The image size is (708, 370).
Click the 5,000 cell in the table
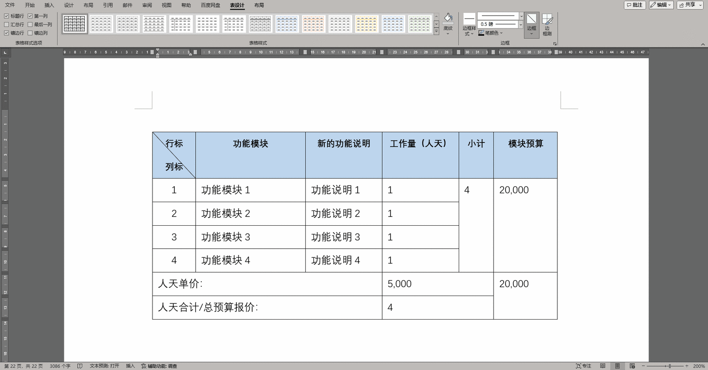[x=438, y=284]
